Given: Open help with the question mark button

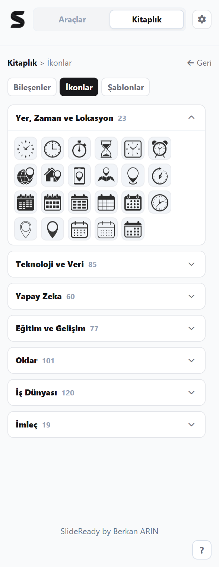Looking at the screenshot, I should 202,550.
